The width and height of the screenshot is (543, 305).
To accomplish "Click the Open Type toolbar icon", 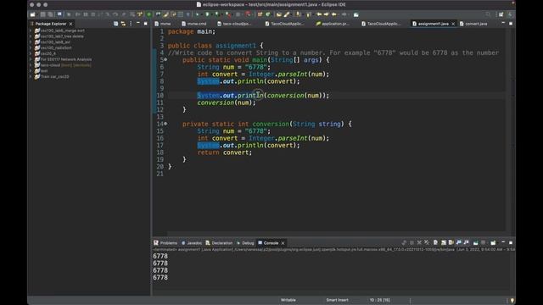I will (x=279, y=14).
